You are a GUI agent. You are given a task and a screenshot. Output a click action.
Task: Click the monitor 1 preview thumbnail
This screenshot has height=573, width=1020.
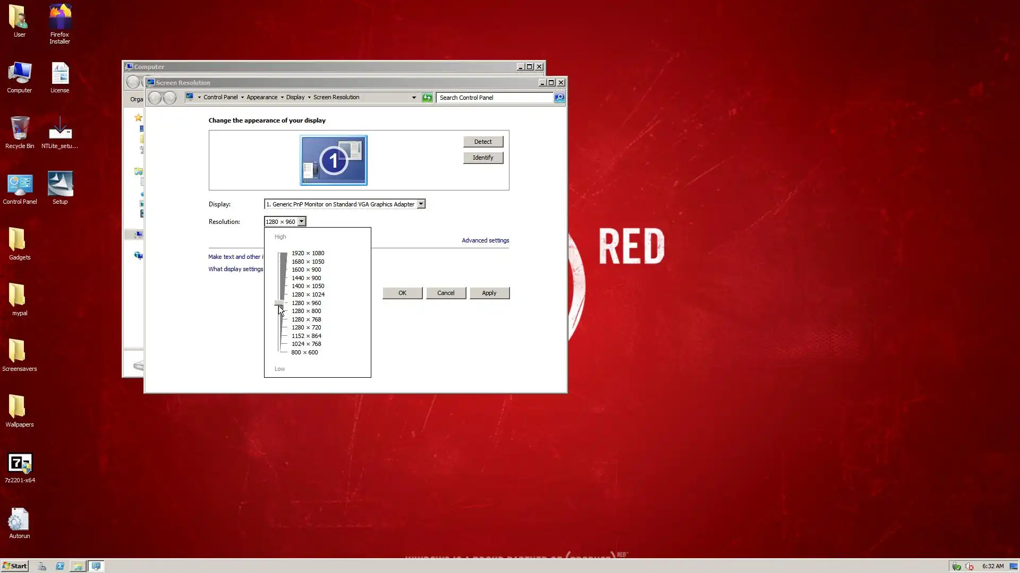[333, 160]
